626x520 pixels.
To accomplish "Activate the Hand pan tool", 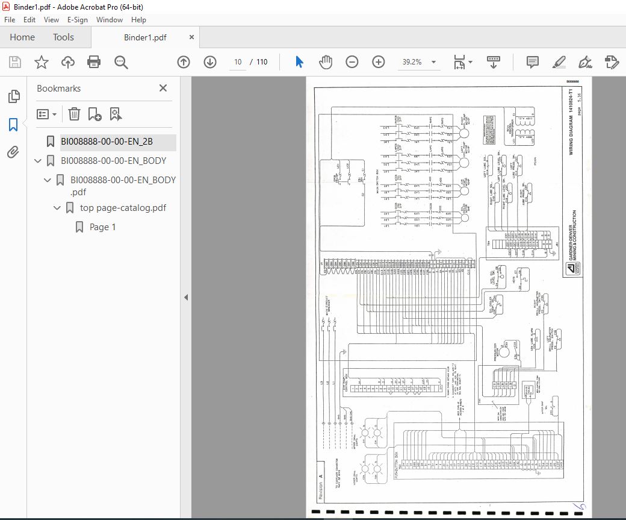I will [x=326, y=62].
